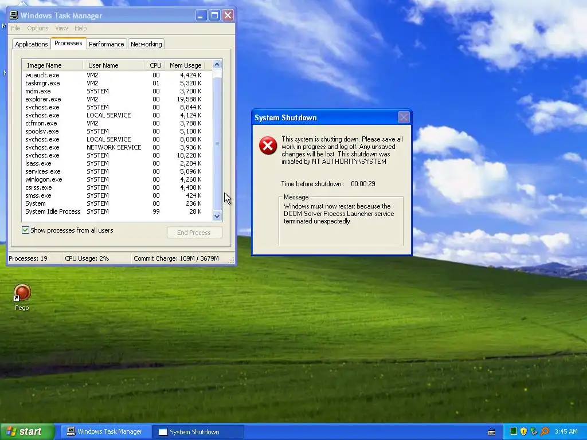The width and height of the screenshot is (587, 440).
Task: Select the System process row
Action: (117, 203)
